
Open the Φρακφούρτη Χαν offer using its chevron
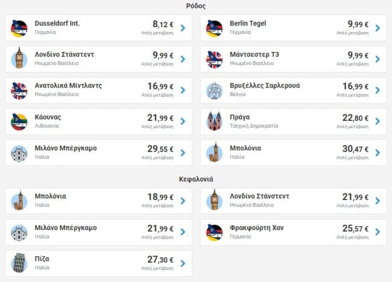(x=378, y=232)
